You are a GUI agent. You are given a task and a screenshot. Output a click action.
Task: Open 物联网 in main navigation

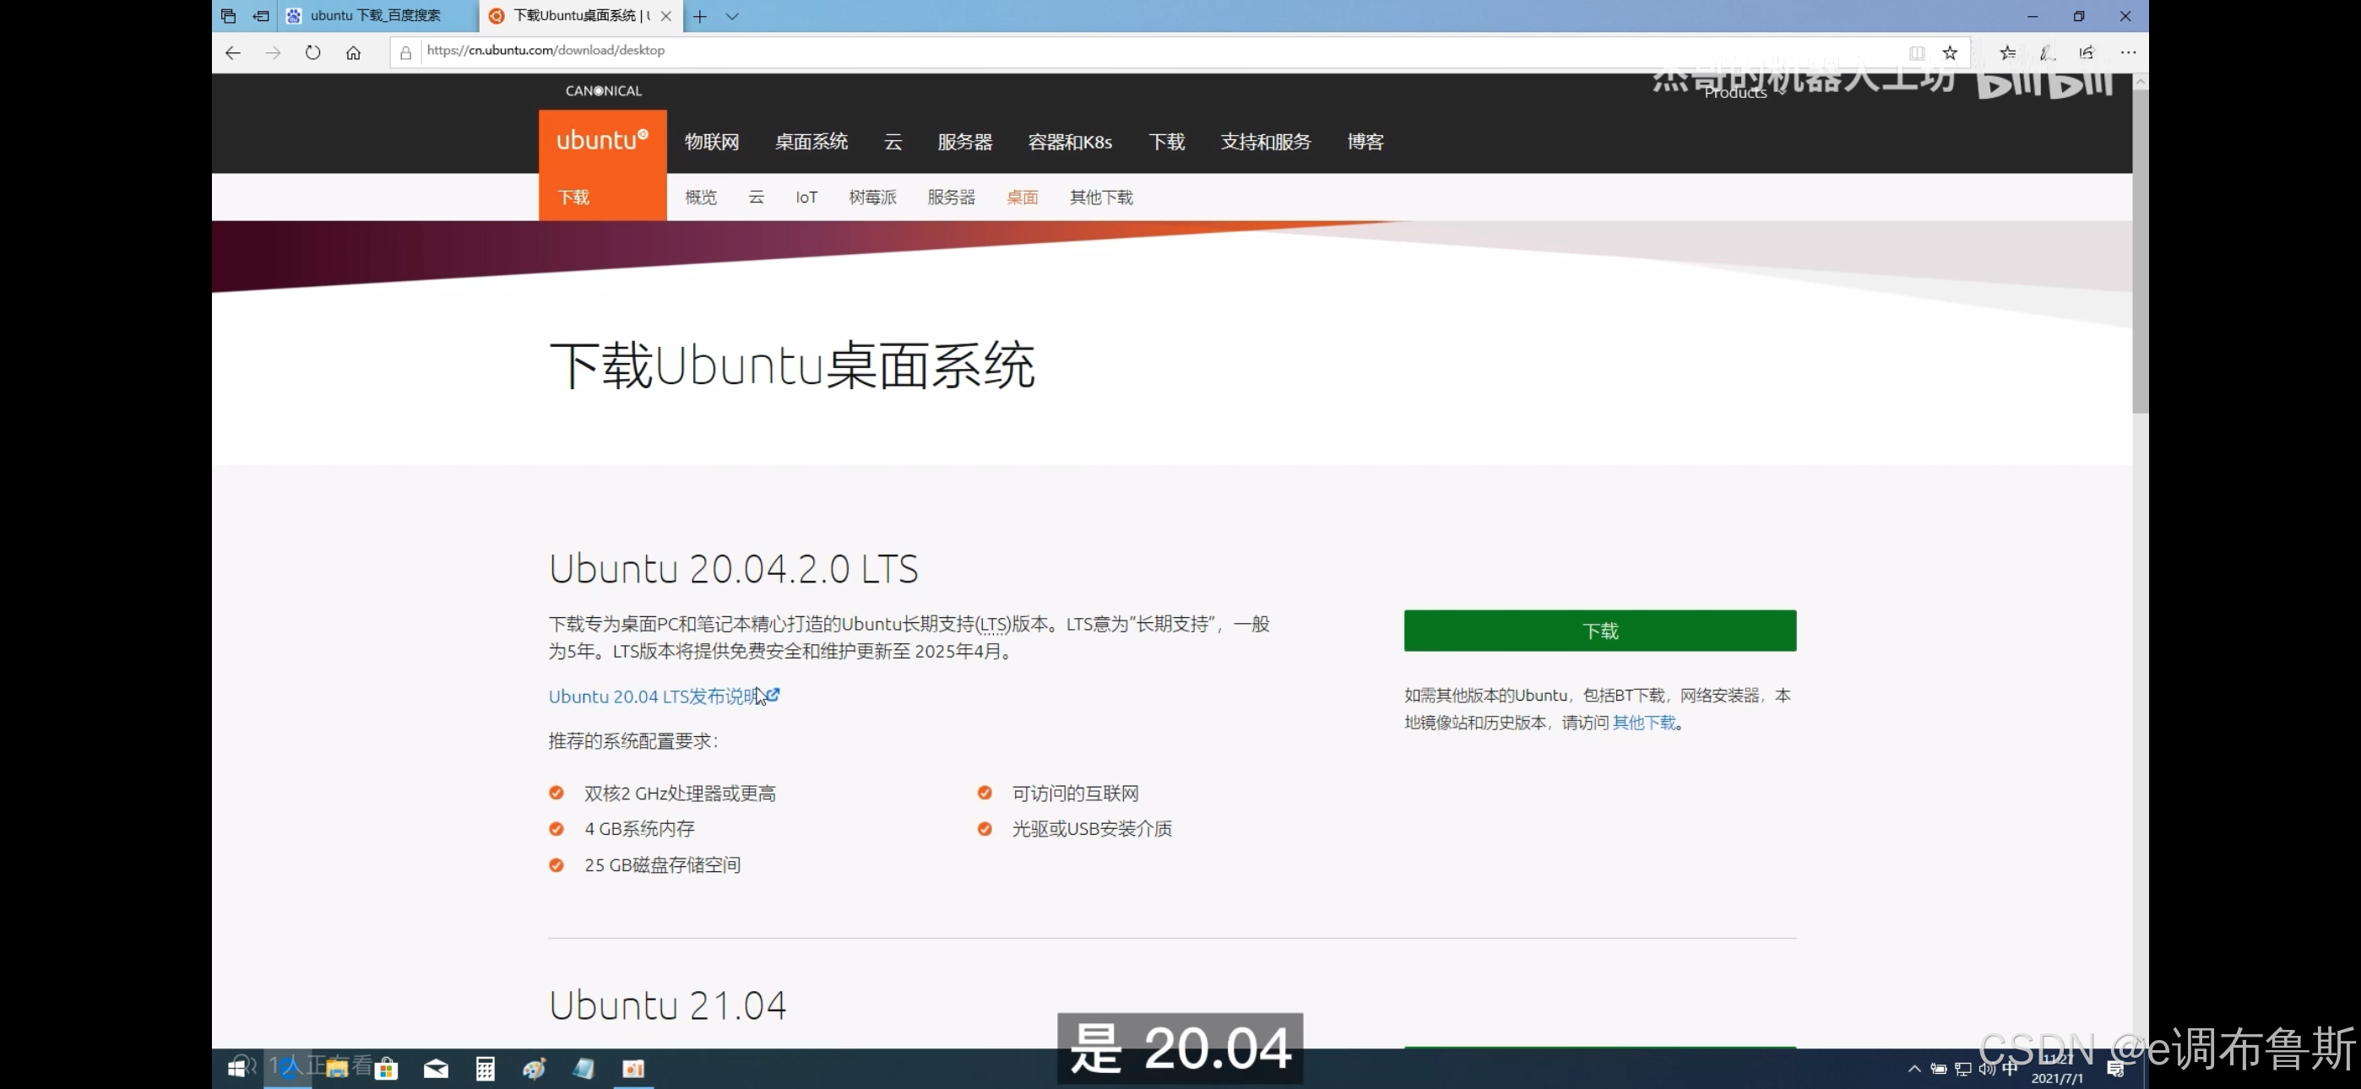[712, 141]
